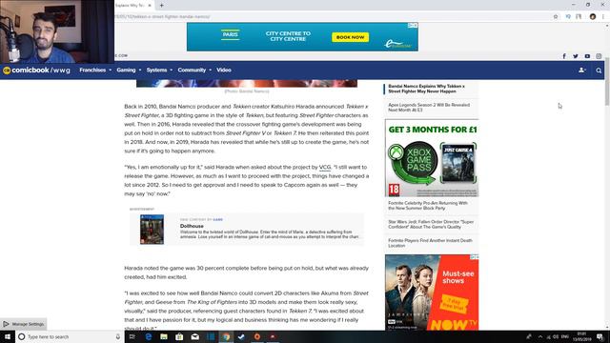The width and height of the screenshot is (610, 343).
Task: Click NOW TV Must-see shows ad
Action: [x=432, y=293]
